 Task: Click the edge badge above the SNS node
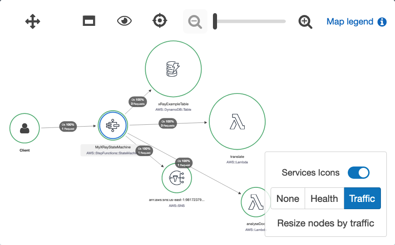point(183,163)
